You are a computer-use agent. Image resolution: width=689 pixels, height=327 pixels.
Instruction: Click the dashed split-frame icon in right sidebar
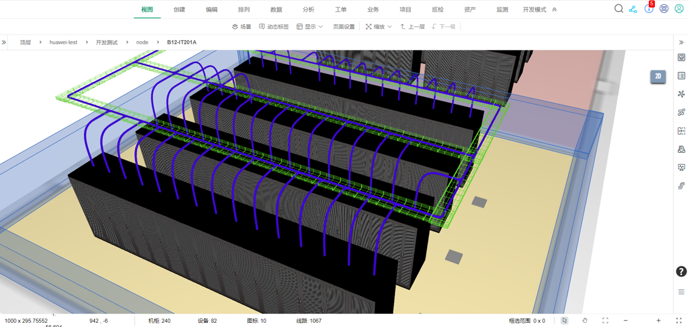pos(682,131)
